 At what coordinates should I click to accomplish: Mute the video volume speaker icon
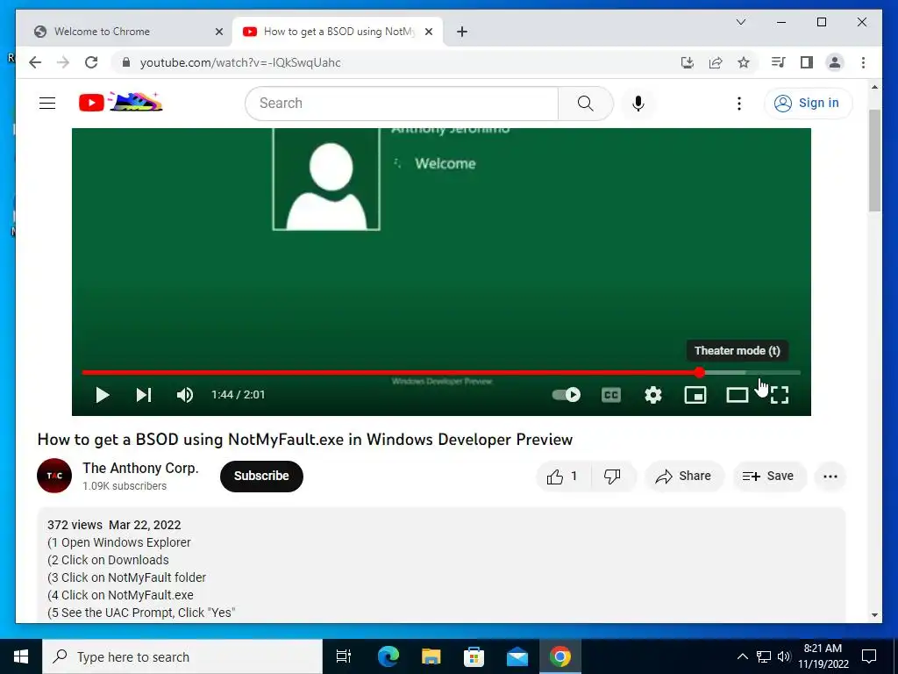(x=184, y=395)
